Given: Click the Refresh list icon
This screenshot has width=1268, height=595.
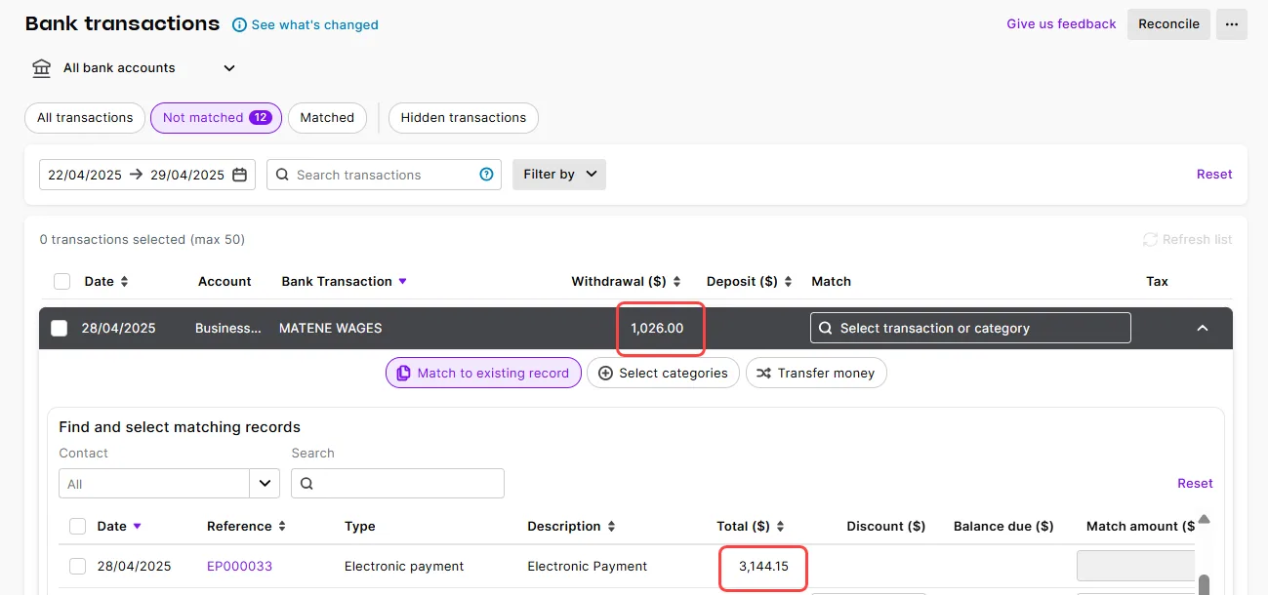Looking at the screenshot, I should [x=1152, y=239].
